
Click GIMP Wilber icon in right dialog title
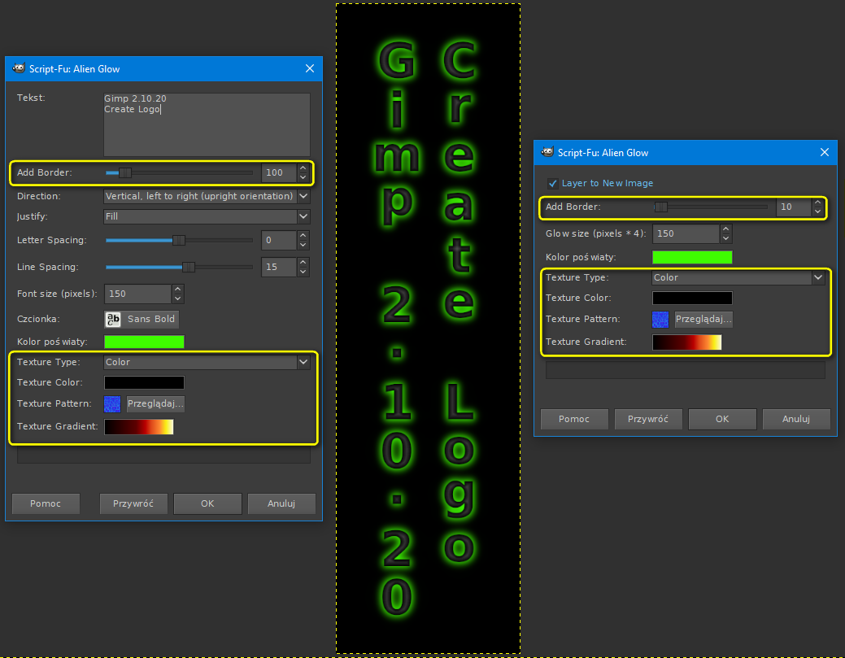click(x=547, y=153)
